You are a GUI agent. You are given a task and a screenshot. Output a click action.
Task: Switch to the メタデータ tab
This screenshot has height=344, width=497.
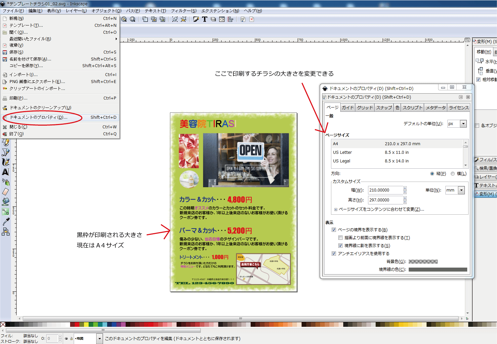(x=436, y=107)
